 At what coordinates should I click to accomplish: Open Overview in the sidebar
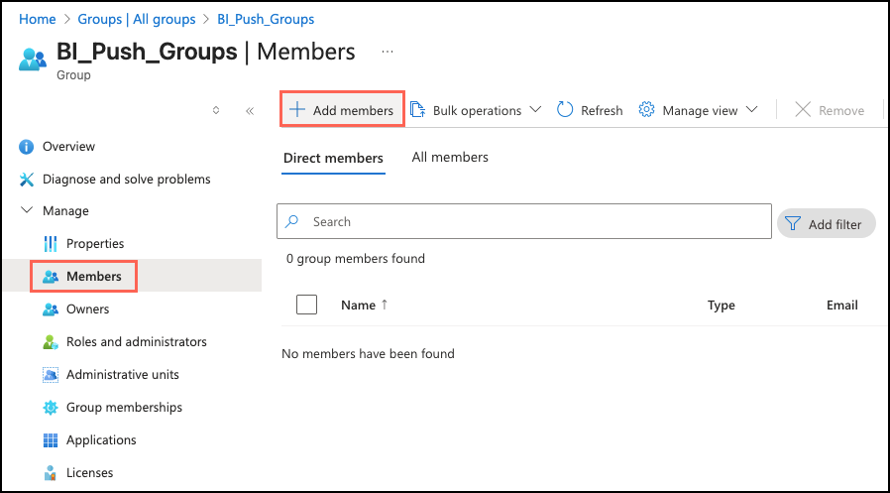(68, 147)
